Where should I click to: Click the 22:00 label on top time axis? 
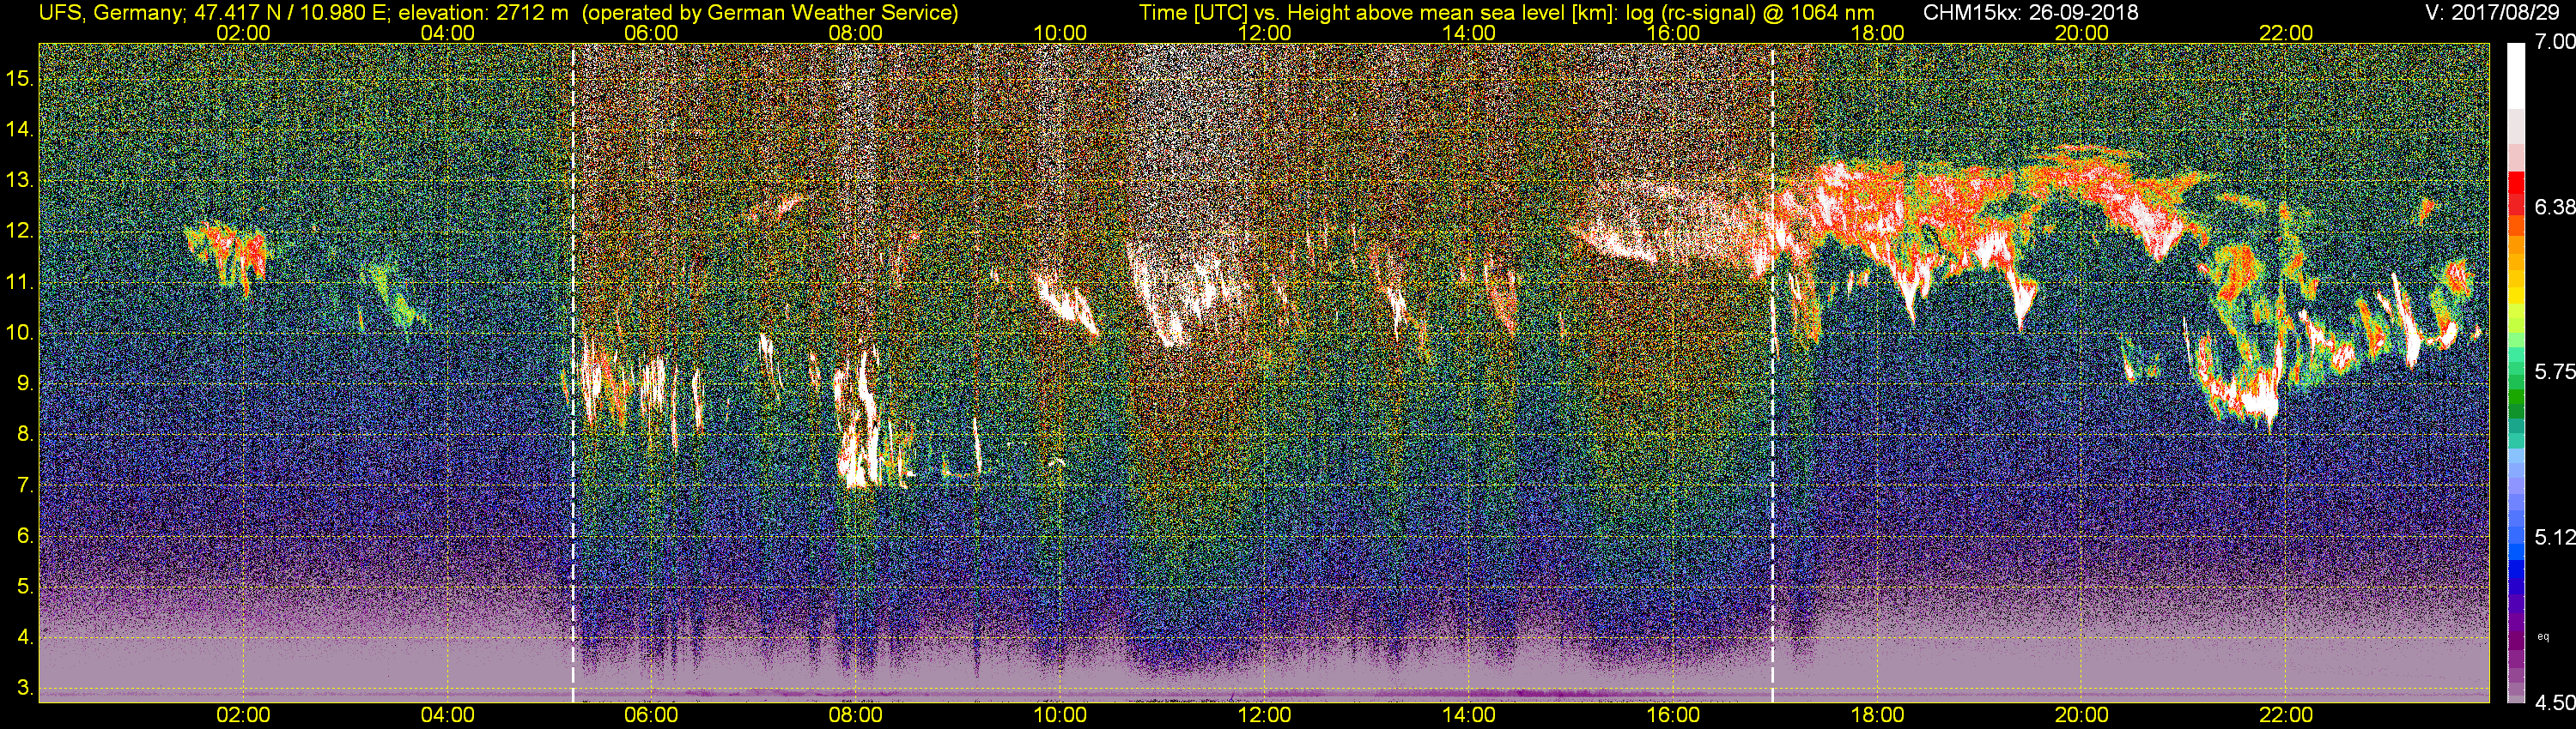pyautogui.click(x=2286, y=33)
